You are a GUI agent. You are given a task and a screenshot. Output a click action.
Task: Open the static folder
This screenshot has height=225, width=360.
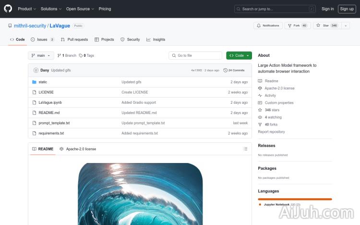pyautogui.click(x=43, y=82)
